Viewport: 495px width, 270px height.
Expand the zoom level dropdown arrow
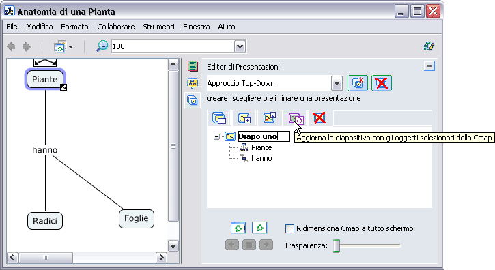click(240, 46)
